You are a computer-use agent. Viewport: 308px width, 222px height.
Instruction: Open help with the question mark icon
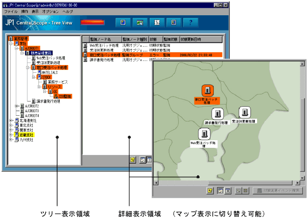tap(190, 23)
